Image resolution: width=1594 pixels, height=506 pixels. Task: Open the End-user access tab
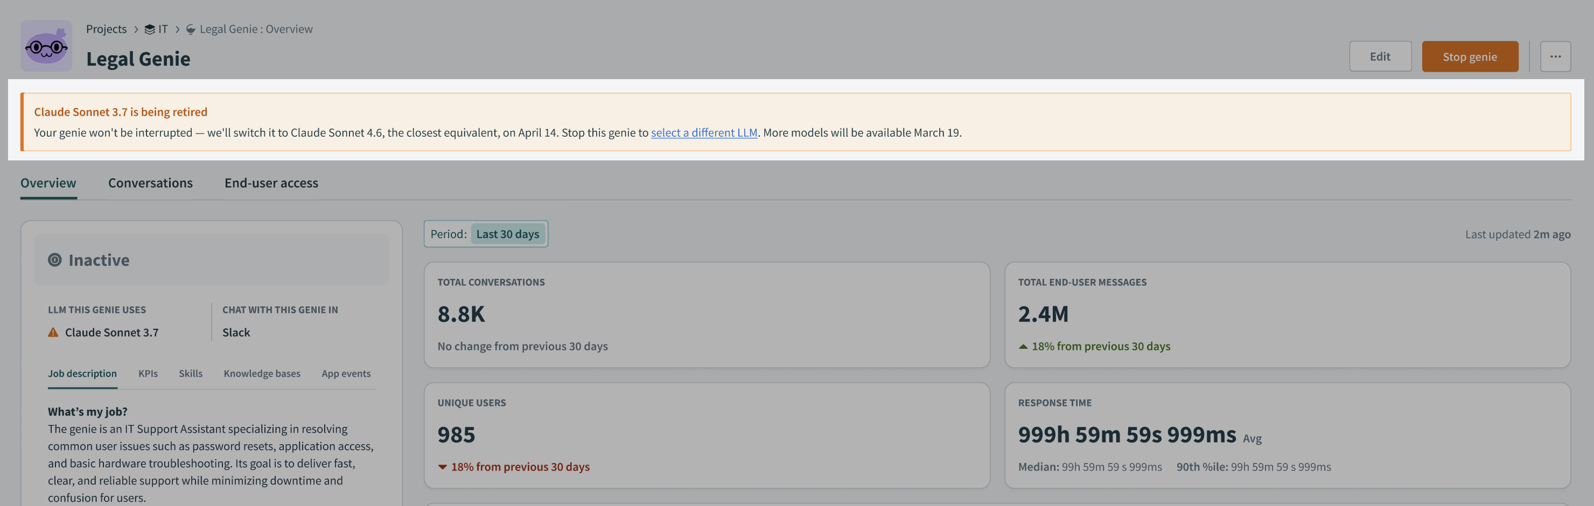(x=271, y=183)
